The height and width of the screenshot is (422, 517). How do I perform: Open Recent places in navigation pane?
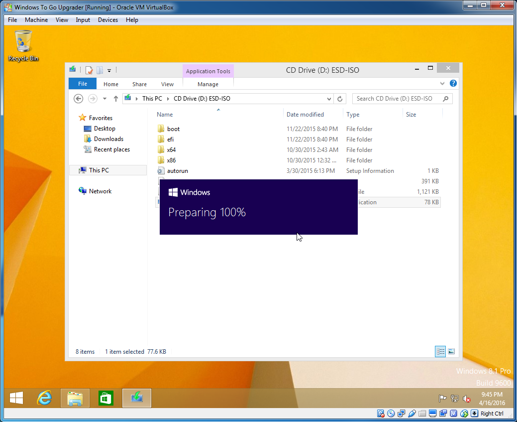112,149
